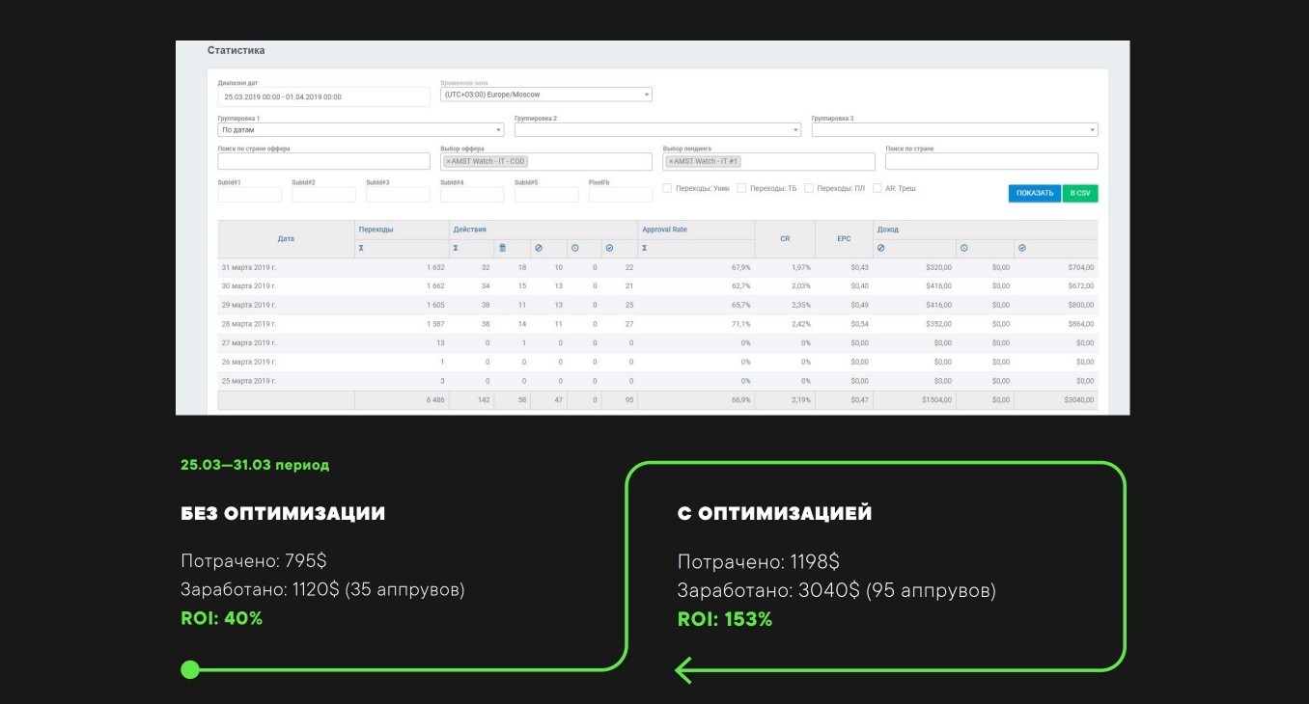Click inside the Выбор лендинга field
Image resolution: width=1309 pixels, height=704 pixels.
click(768, 161)
